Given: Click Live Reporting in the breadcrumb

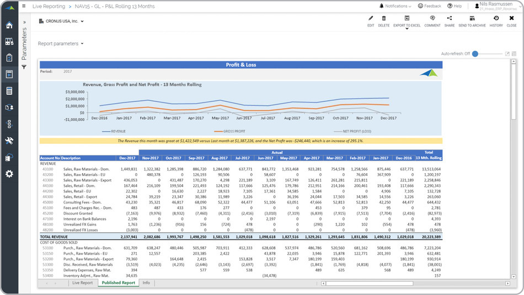Looking at the screenshot, I should point(50,6).
